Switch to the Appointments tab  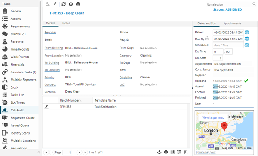pyautogui.click(x=232, y=24)
